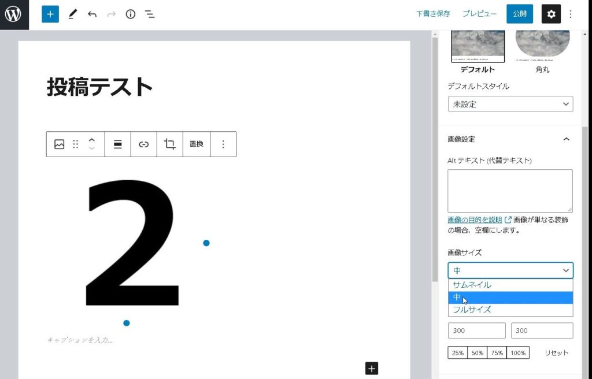Click the image link insert icon
592x379 pixels.
pyautogui.click(x=144, y=144)
